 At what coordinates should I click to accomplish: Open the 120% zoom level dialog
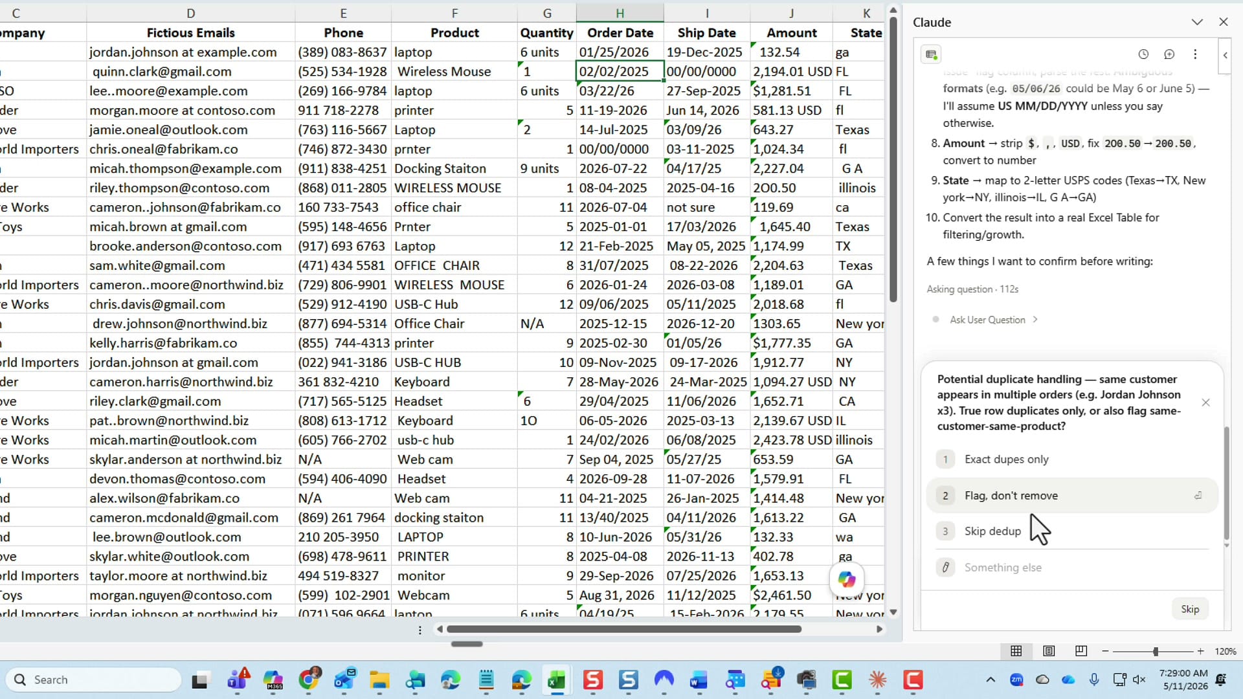pos(1225,651)
